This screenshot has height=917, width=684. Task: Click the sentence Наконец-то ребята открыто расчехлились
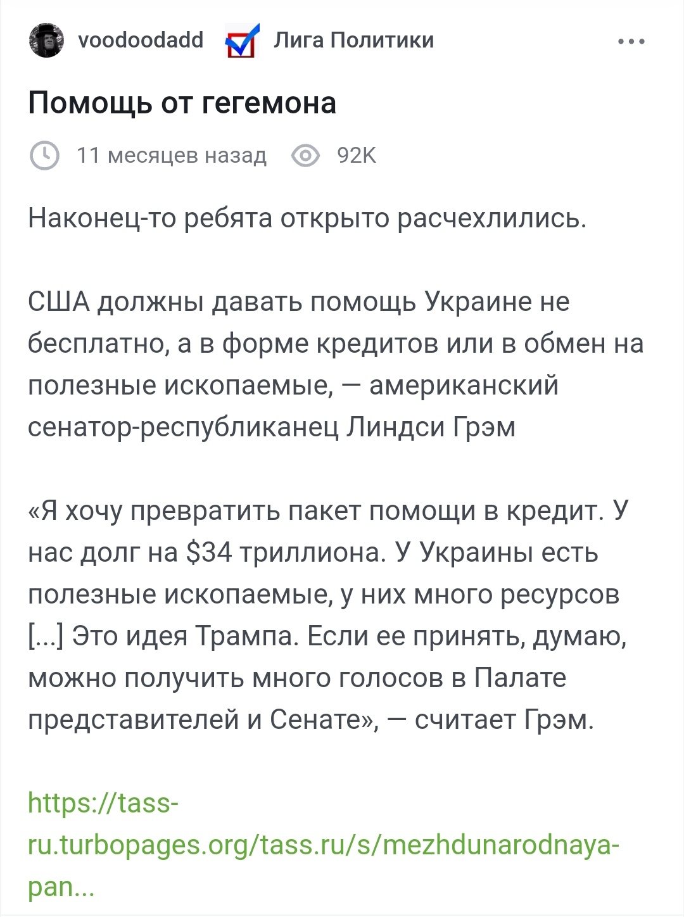click(x=307, y=218)
